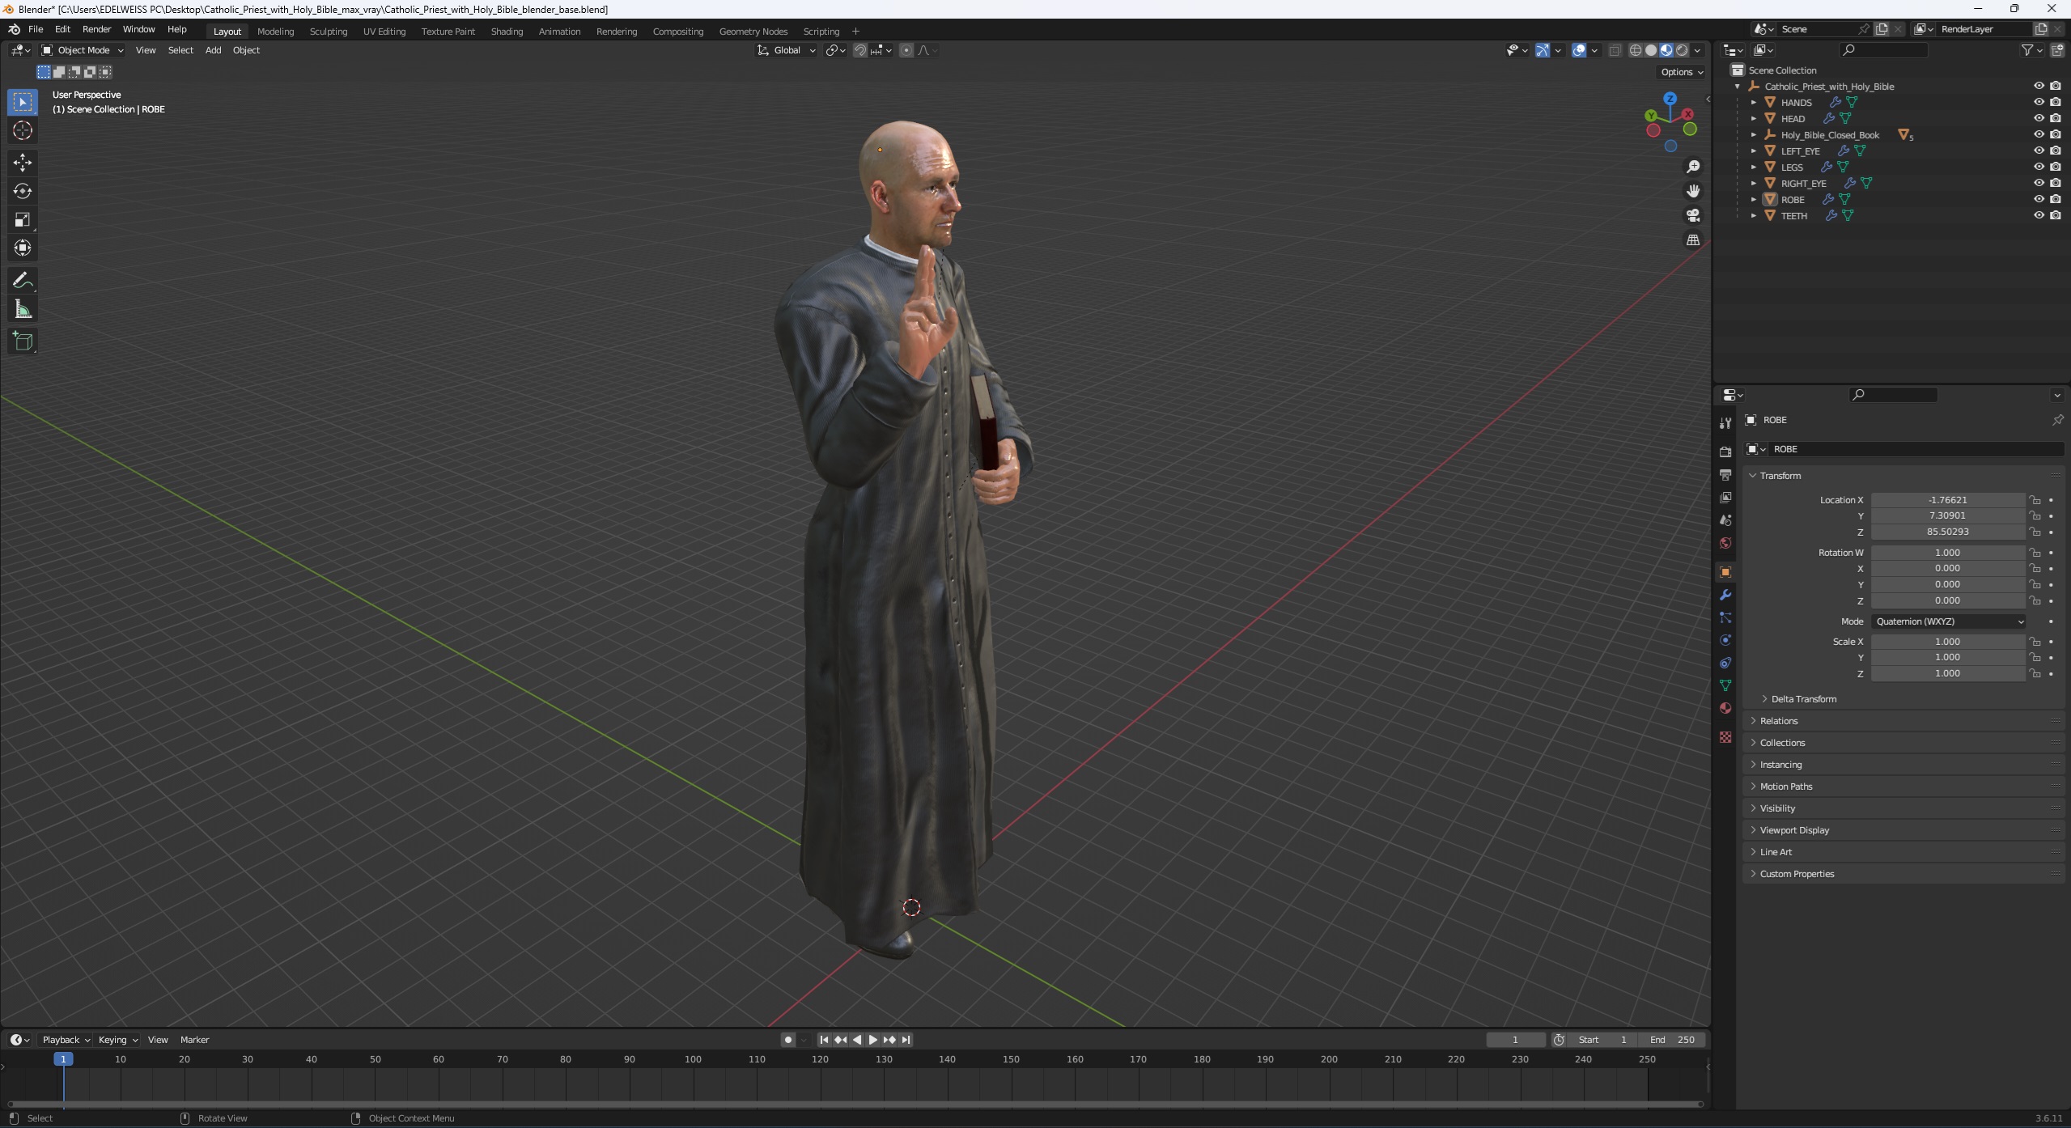
Task: Open the Tool properties tab
Action: [1725, 422]
